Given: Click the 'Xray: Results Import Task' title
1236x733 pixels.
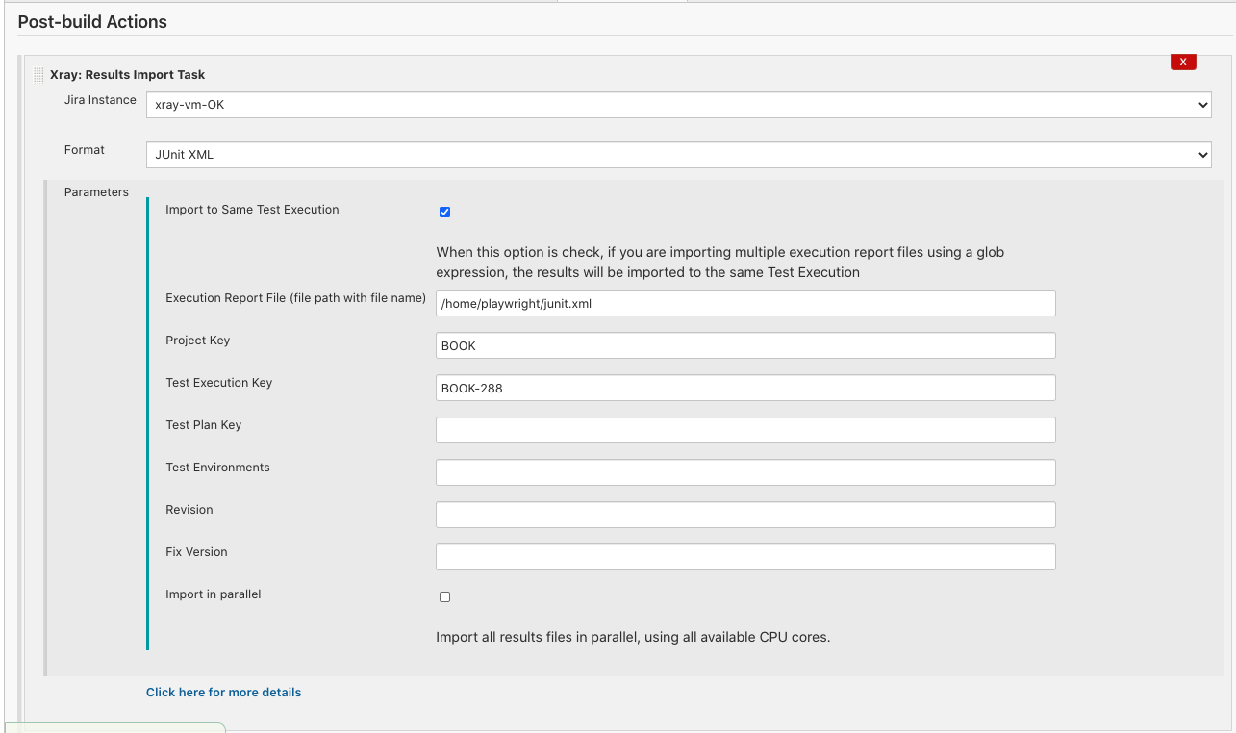Looking at the screenshot, I should (127, 75).
